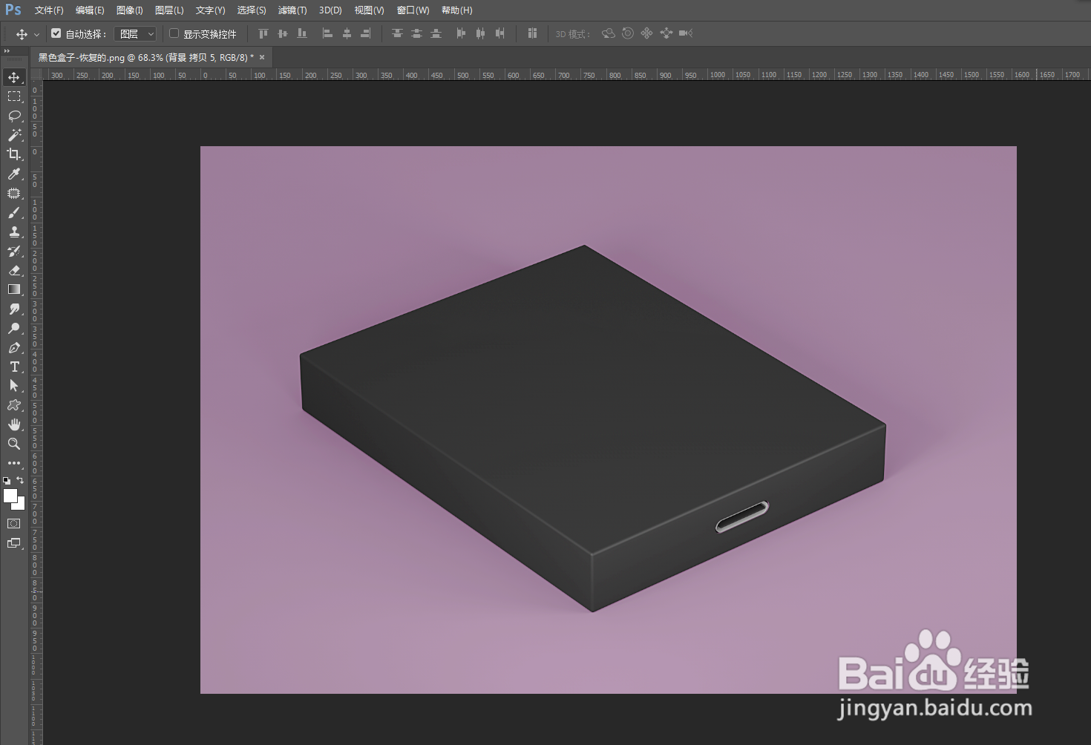Image resolution: width=1091 pixels, height=745 pixels.
Task: Close the 黑色盒子-恢复的.png document tab
Action: [x=262, y=57]
